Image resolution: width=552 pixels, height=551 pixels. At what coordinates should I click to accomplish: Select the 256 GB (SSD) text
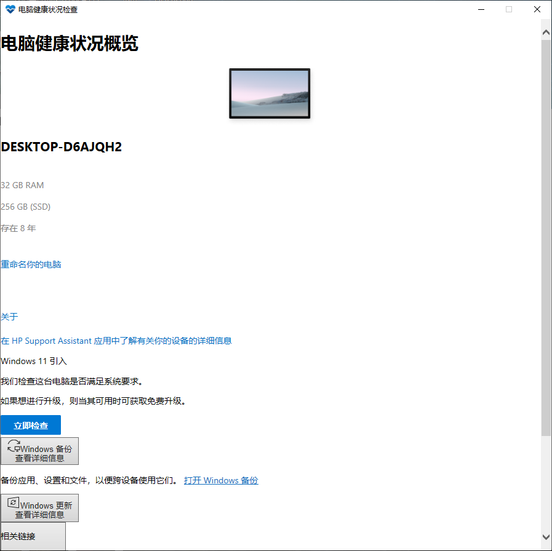(26, 207)
